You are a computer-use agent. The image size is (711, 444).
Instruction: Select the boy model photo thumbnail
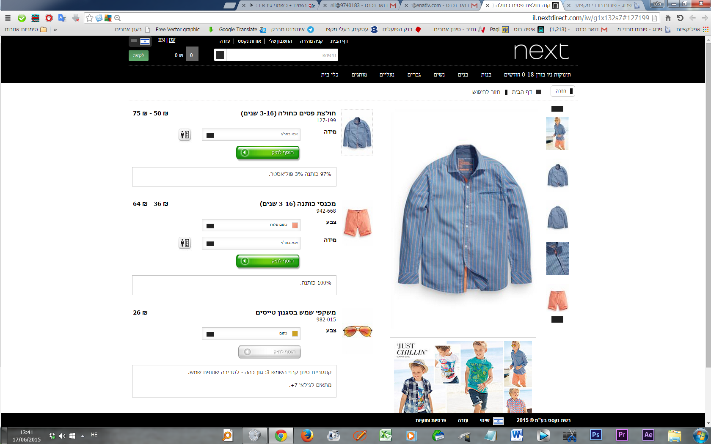(x=557, y=134)
